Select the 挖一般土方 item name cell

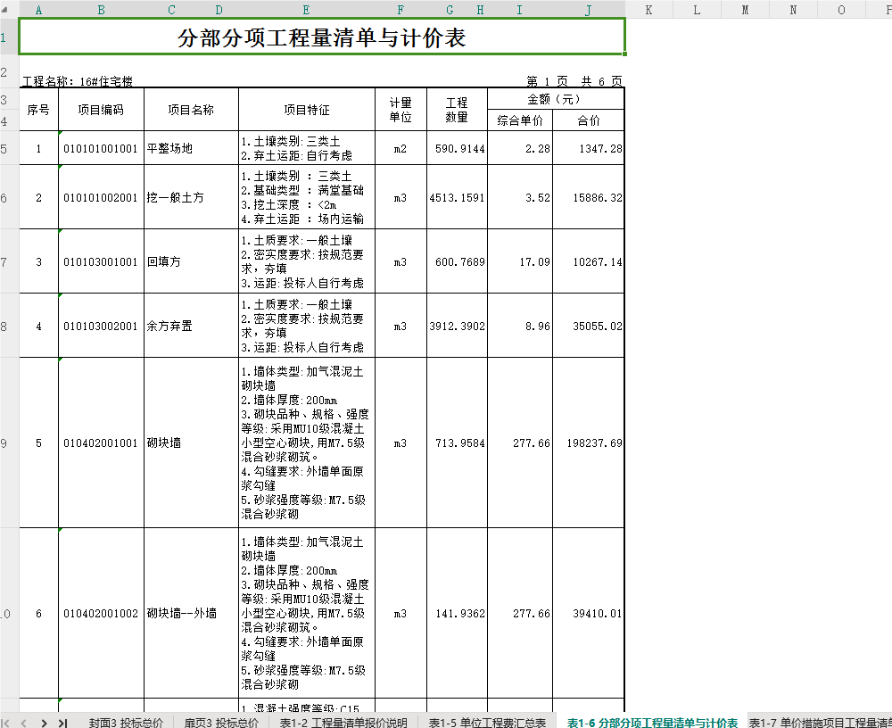tap(191, 197)
